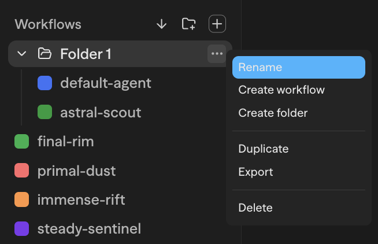Click the green swatch beside final-rim
378x244 pixels.
pyautogui.click(x=22, y=141)
